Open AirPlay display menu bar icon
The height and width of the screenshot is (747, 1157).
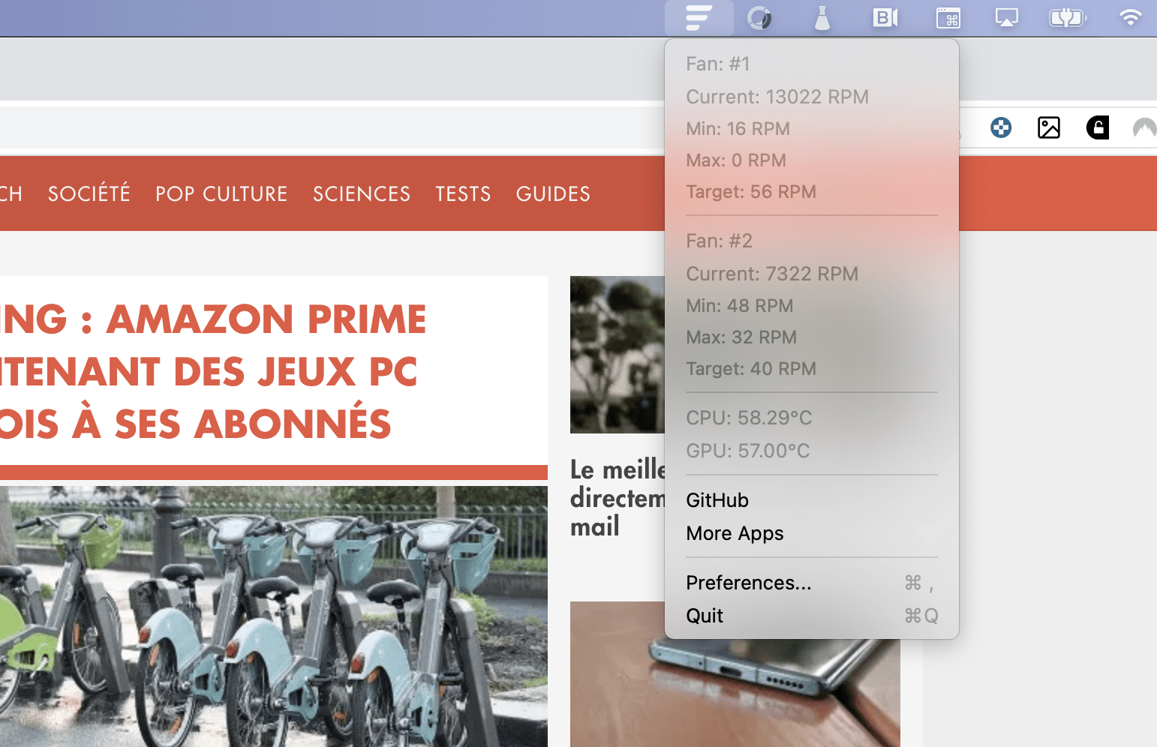1007,18
